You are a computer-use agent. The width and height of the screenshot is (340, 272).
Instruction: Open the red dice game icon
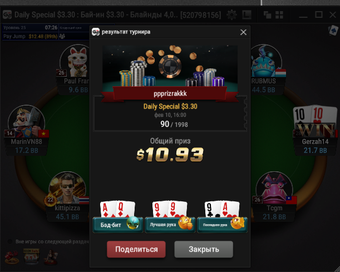(12, 258)
